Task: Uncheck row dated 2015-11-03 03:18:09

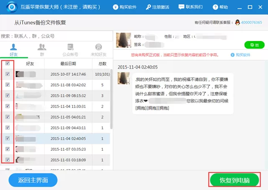Action: [8, 159]
